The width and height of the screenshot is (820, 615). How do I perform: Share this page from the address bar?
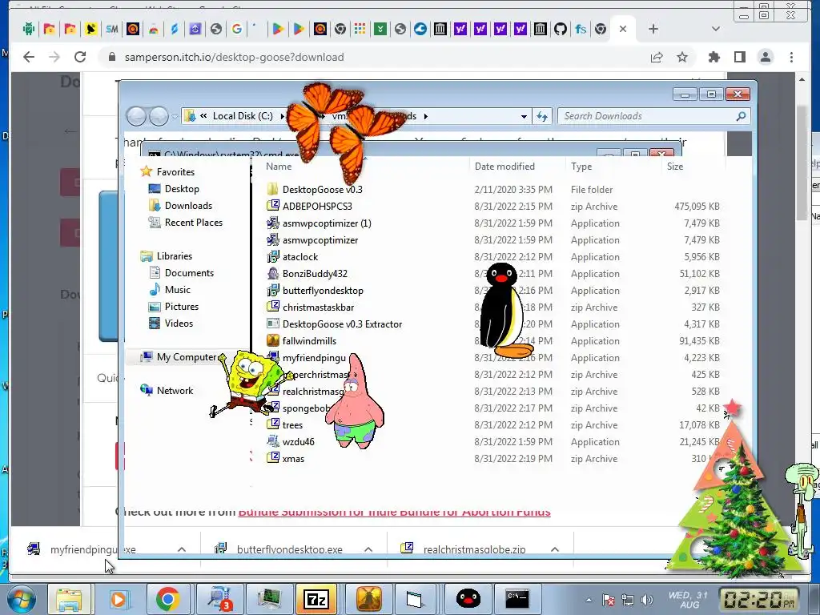(657, 57)
